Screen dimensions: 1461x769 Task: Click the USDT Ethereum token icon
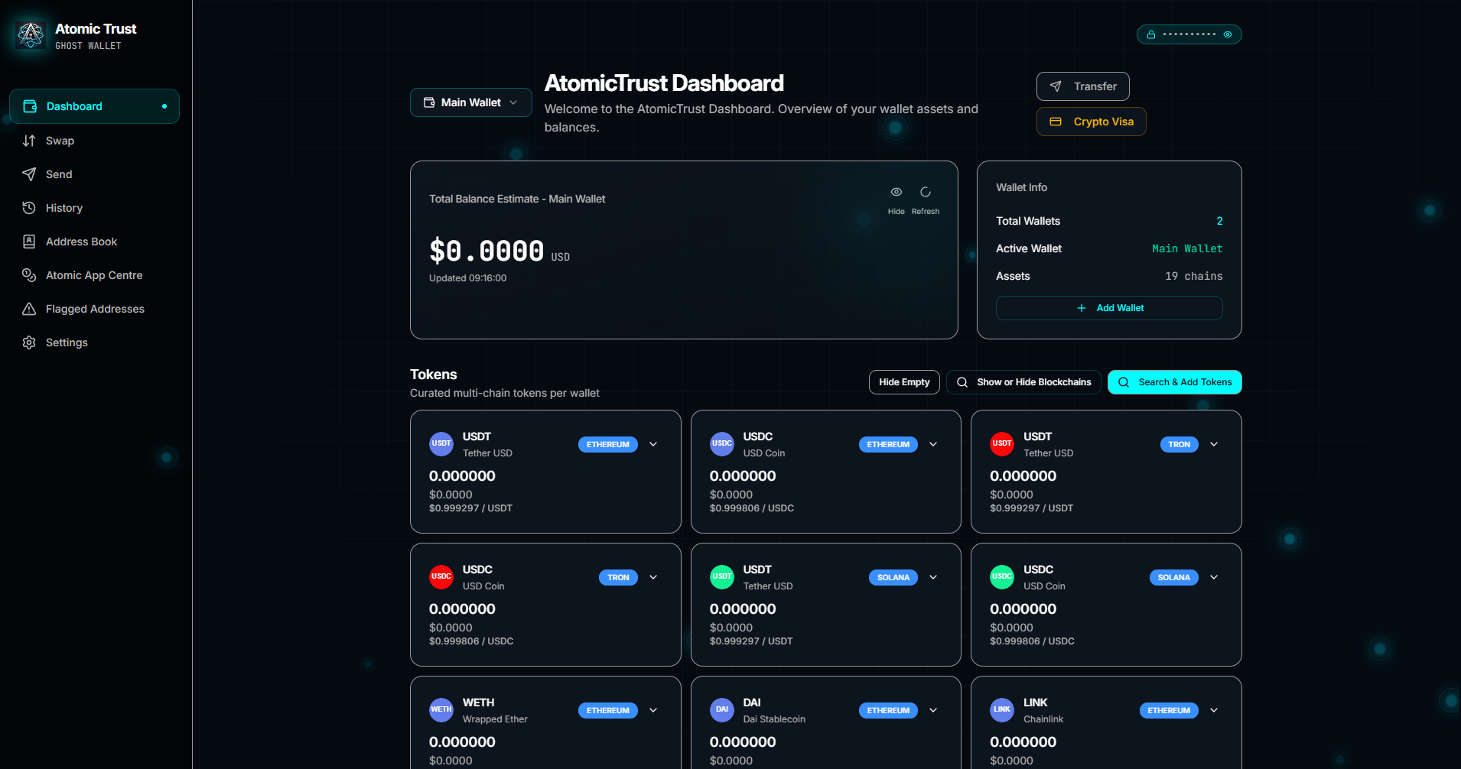pyautogui.click(x=441, y=443)
